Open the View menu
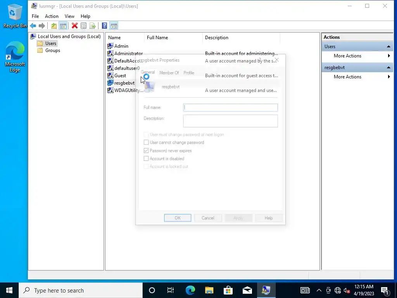This screenshot has height=298, width=397. 69,16
